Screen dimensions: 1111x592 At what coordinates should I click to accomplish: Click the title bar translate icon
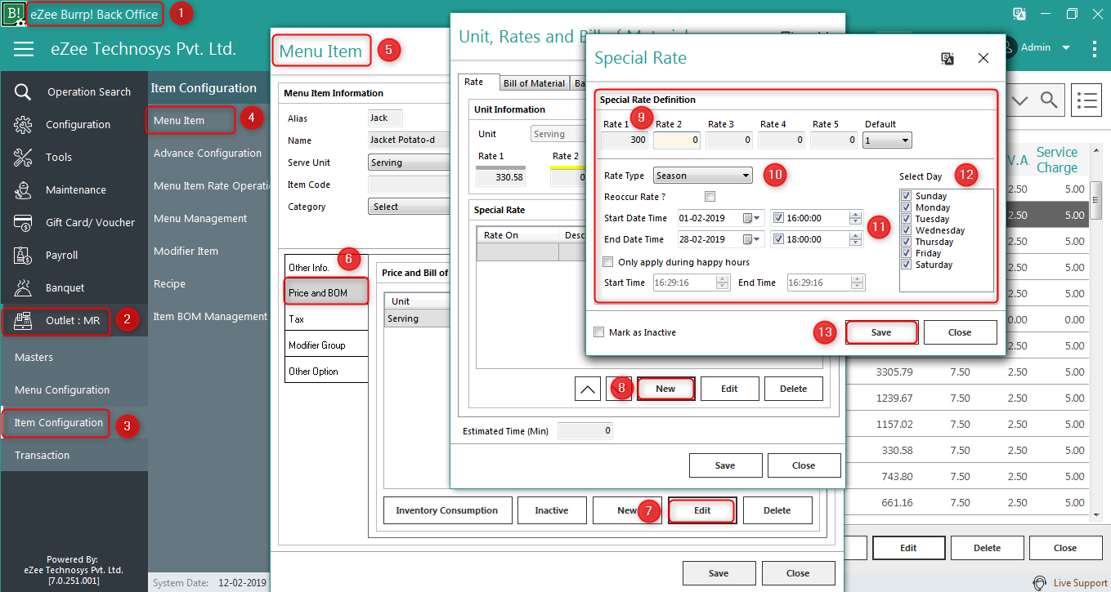tap(1019, 14)
